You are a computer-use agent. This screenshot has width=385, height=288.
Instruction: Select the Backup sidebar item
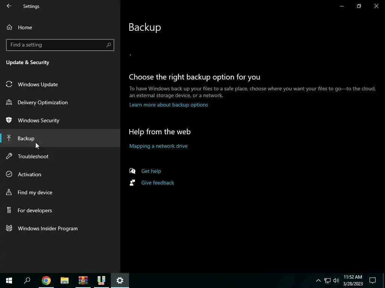tap(60, 138)
